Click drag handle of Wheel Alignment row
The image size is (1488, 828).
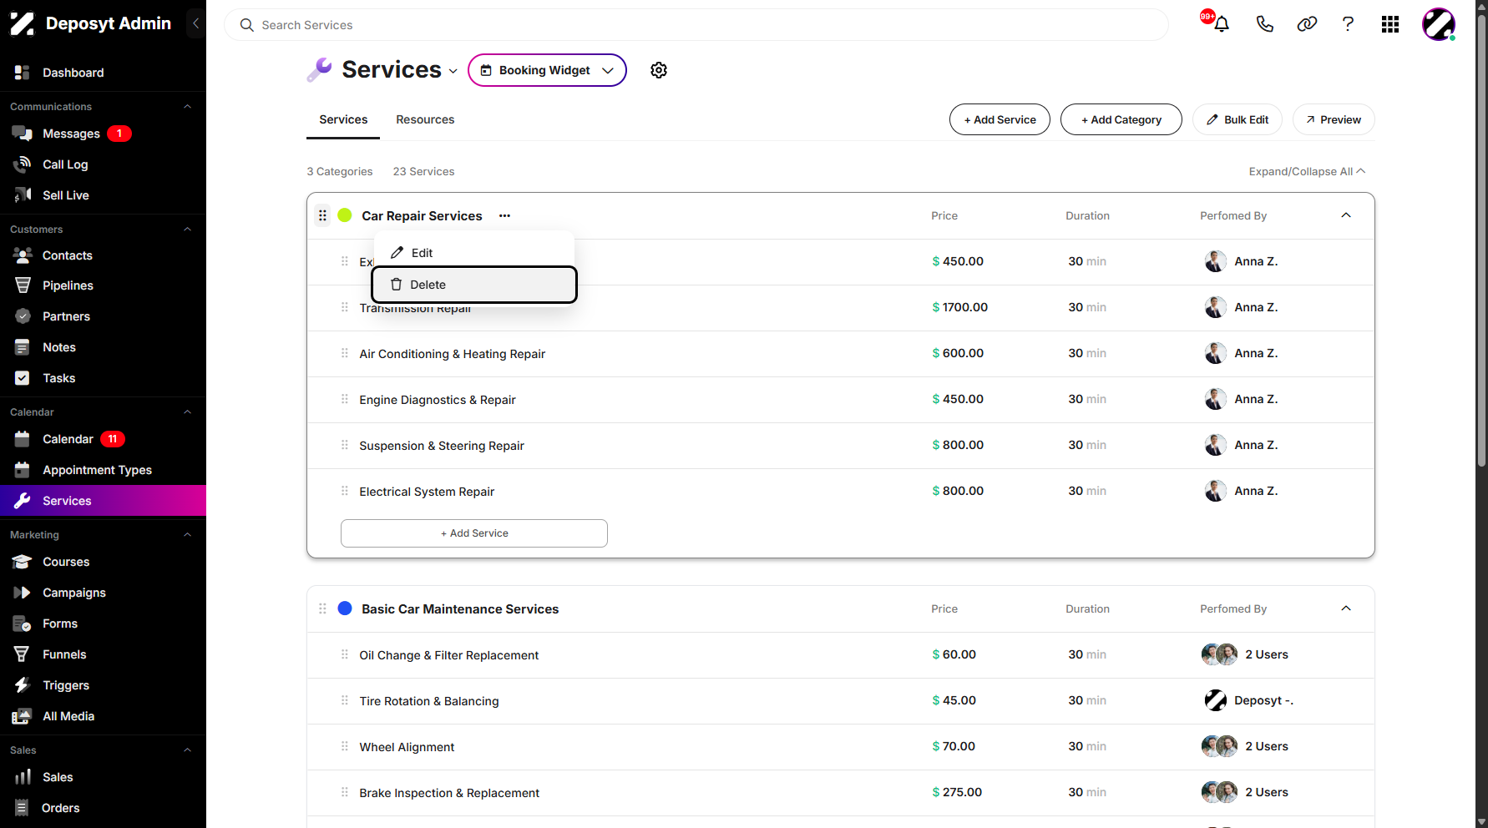click(345, 746)
